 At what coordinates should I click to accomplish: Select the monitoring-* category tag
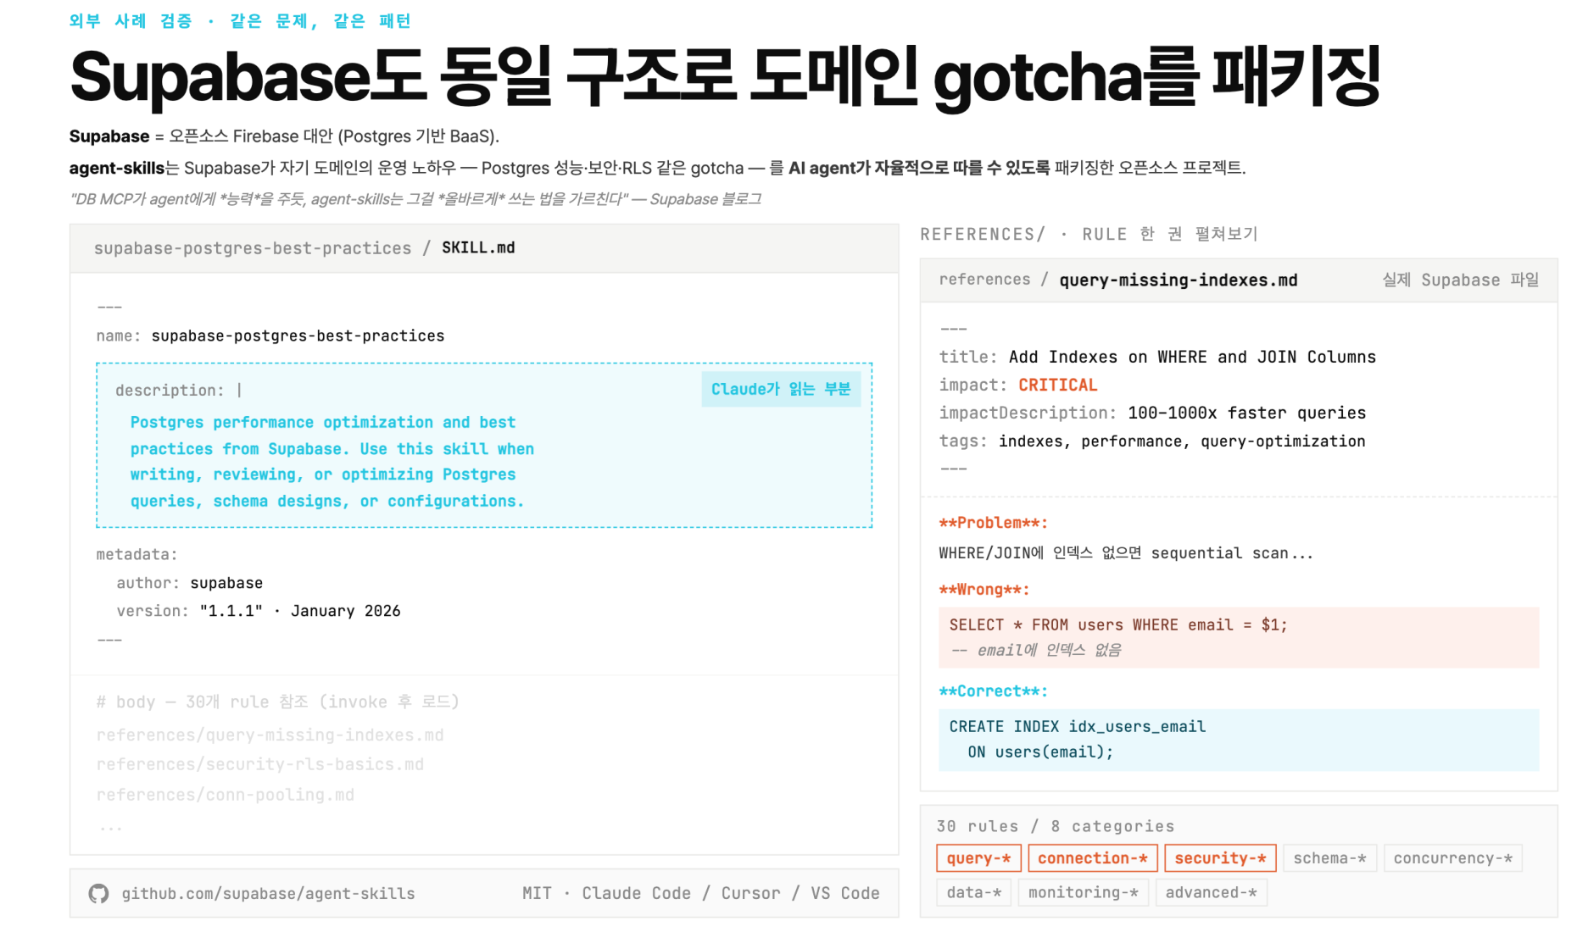click(1083, 892)
